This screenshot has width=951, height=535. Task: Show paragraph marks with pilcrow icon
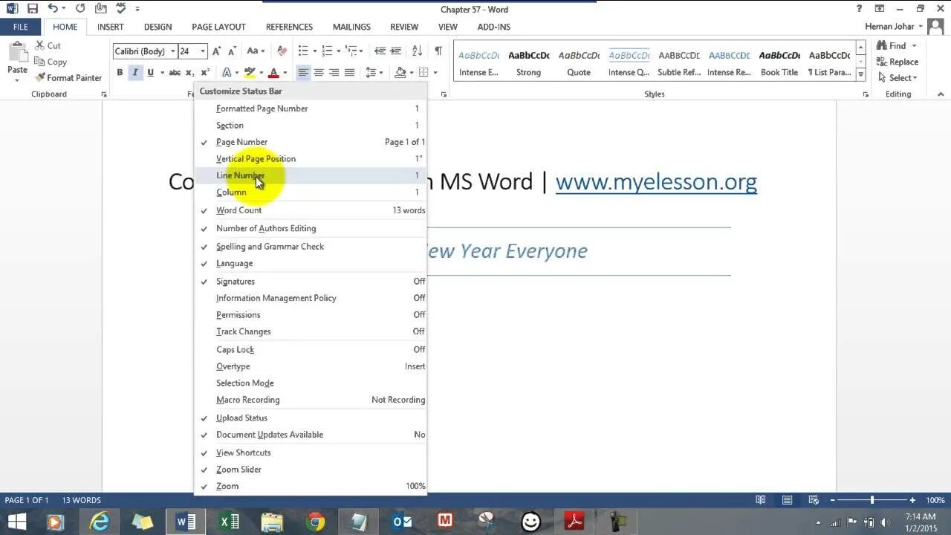click(438, 51)
